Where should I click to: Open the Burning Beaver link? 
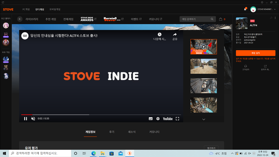(x=113, y=19)
